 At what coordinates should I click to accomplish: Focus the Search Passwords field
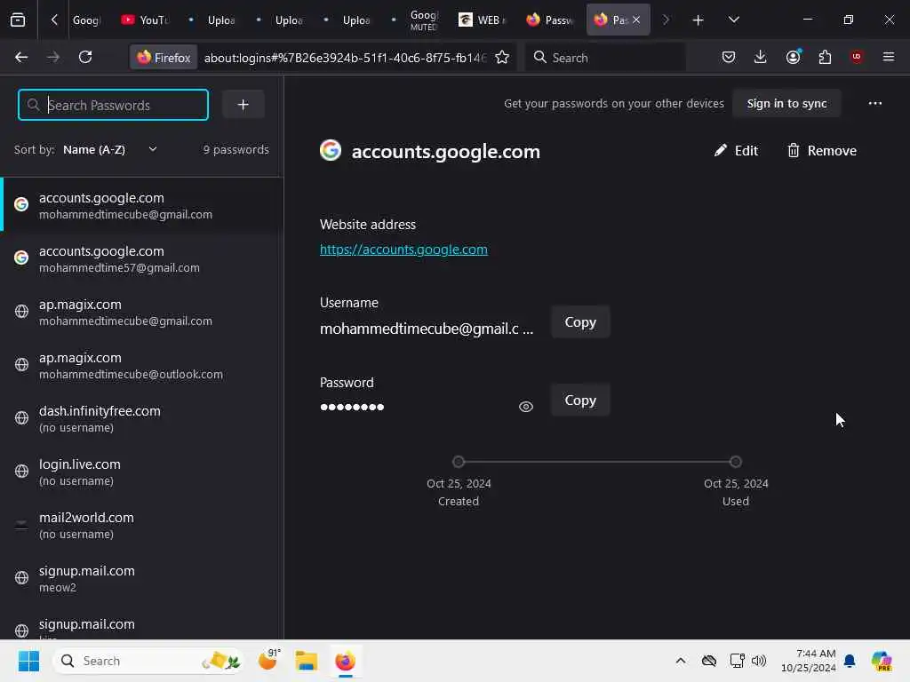click(113, 105)
